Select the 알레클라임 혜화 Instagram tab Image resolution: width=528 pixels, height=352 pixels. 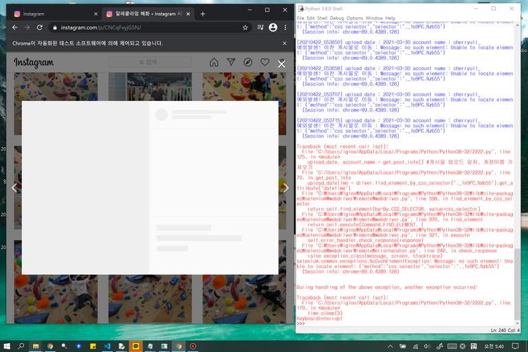tap(148, 14)
